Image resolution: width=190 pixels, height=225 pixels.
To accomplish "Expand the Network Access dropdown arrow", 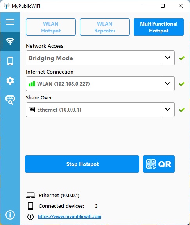I will (x=168, y=58).
